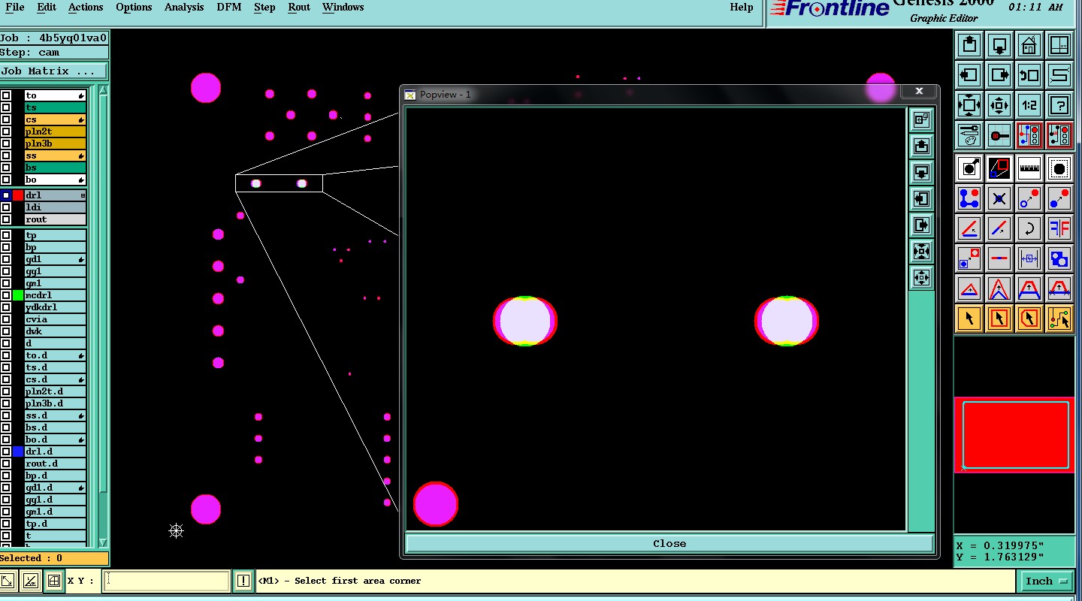Viewport: 1082px width, 601px height.
Task: Toggle the checkbox for layer drl.d
Action: [6, 452]
